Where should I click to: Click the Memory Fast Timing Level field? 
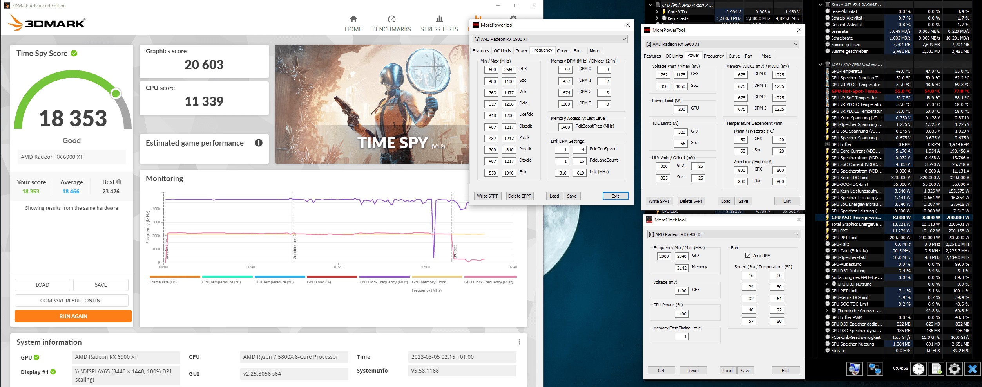tap(681, 337)
